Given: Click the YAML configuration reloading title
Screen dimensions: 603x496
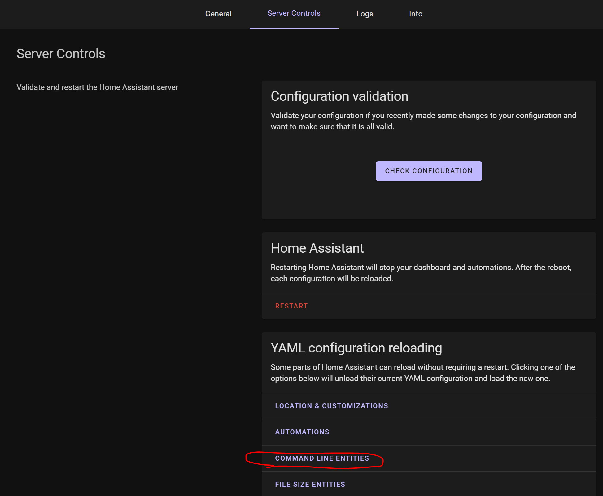Looking at the screenshot, I should pyautogui.click(x=356, y=348).
